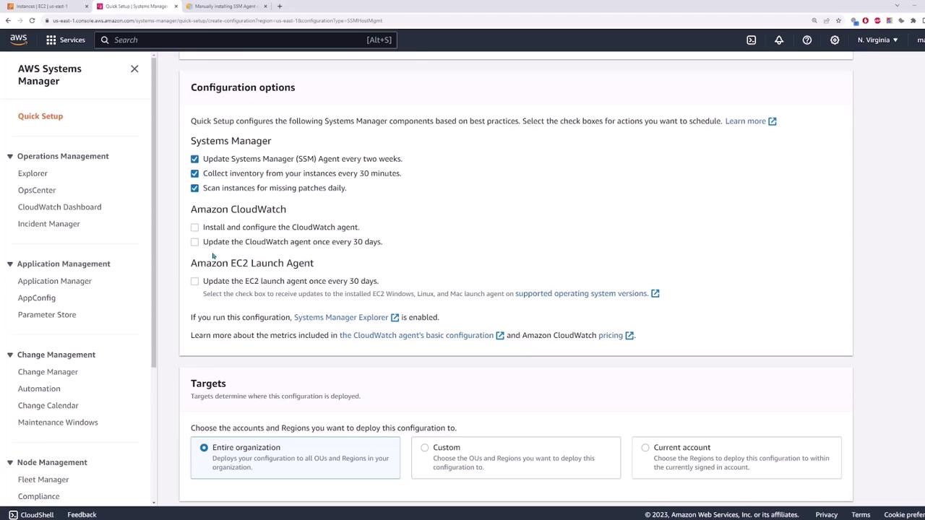Select the Entire organization radio button
This screenshot has height=520, width=925.
point(204,448)
